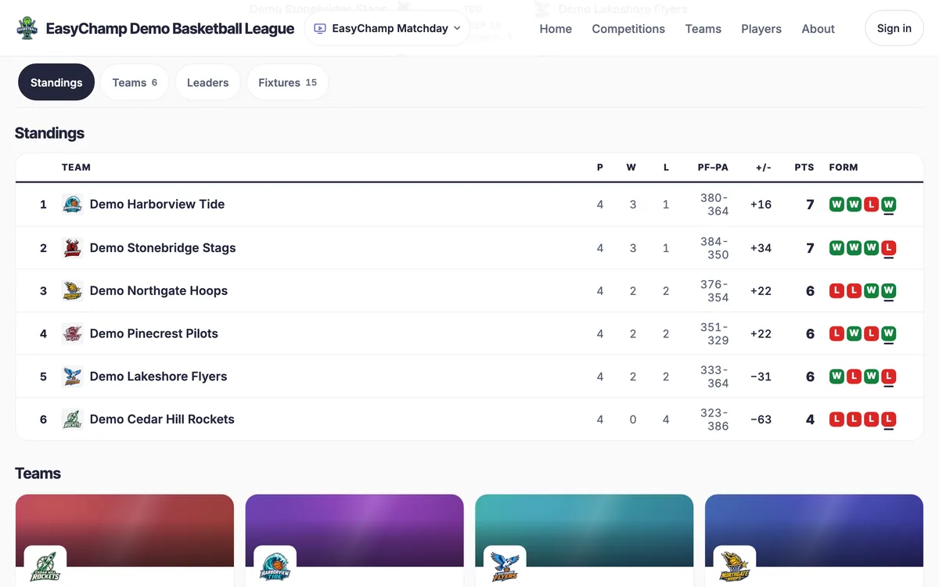
Task: Click the Harborview Tide purple team card
Action: click(354, 540)
